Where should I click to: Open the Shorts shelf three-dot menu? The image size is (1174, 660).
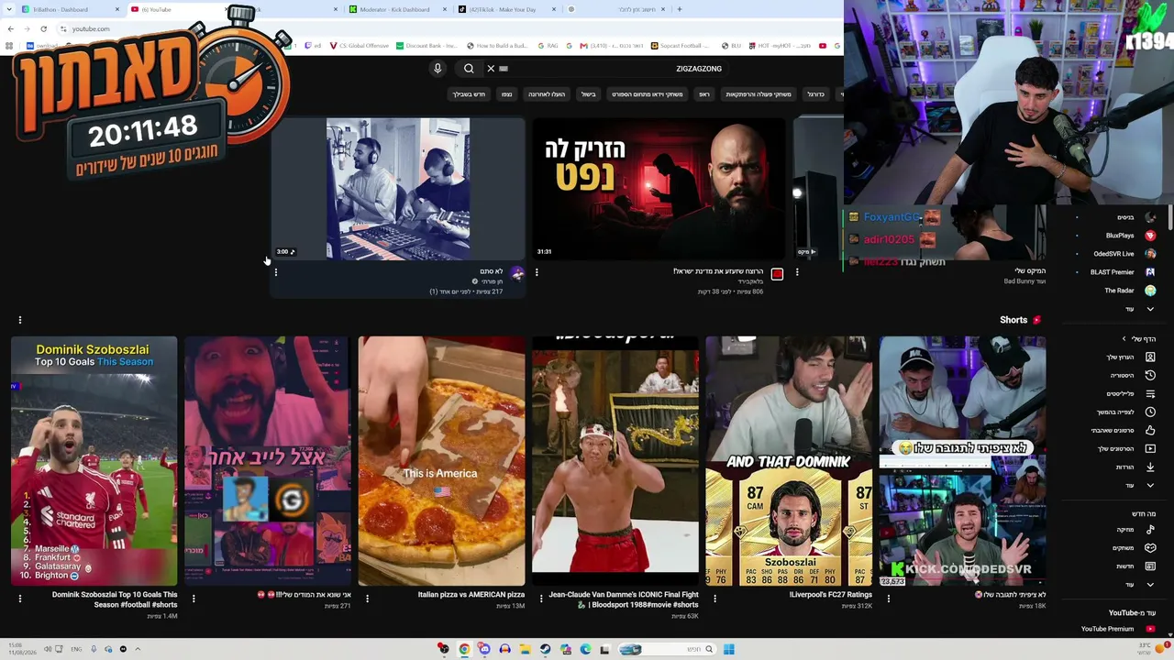click(19, 320)
